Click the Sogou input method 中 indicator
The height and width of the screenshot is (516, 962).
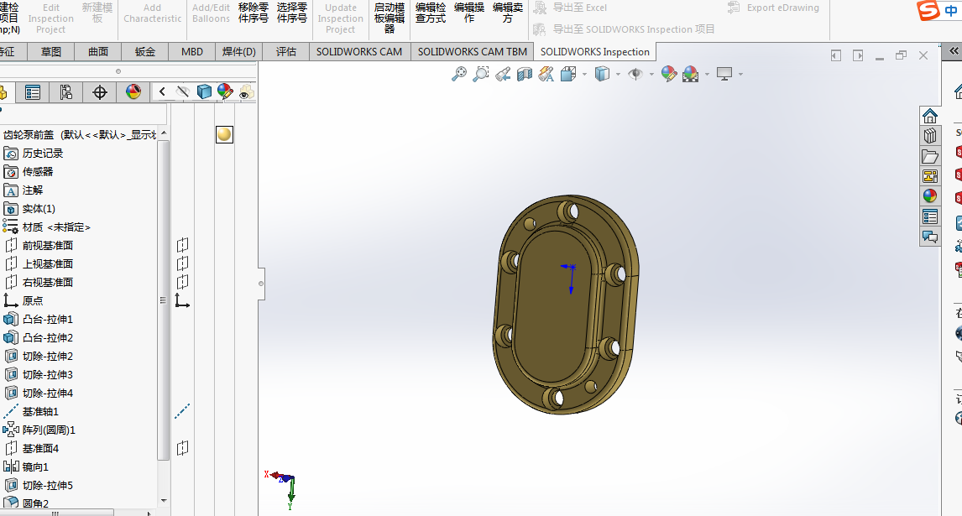951,11
